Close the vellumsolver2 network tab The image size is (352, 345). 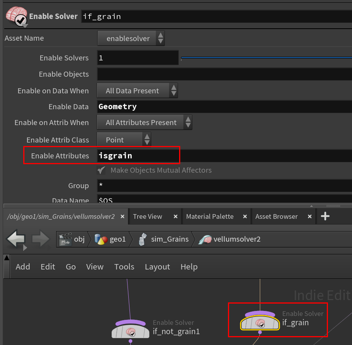[x=123, y=216]
